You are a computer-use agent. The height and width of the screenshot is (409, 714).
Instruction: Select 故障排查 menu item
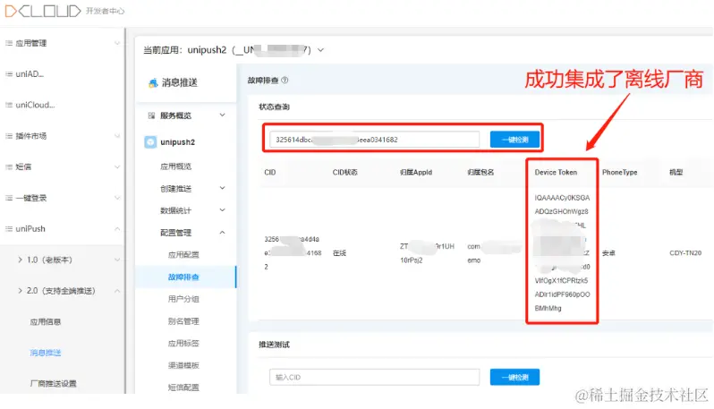[x=183, y=277]
